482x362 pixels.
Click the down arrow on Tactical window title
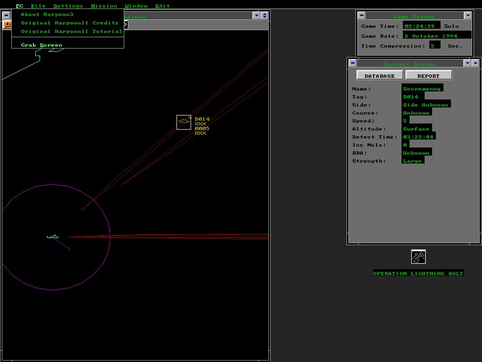257,16
